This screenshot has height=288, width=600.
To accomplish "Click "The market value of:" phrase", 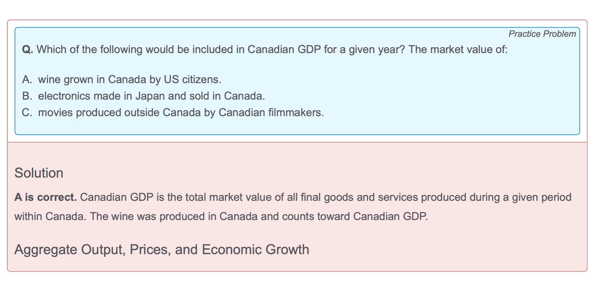I will [458, 50].
